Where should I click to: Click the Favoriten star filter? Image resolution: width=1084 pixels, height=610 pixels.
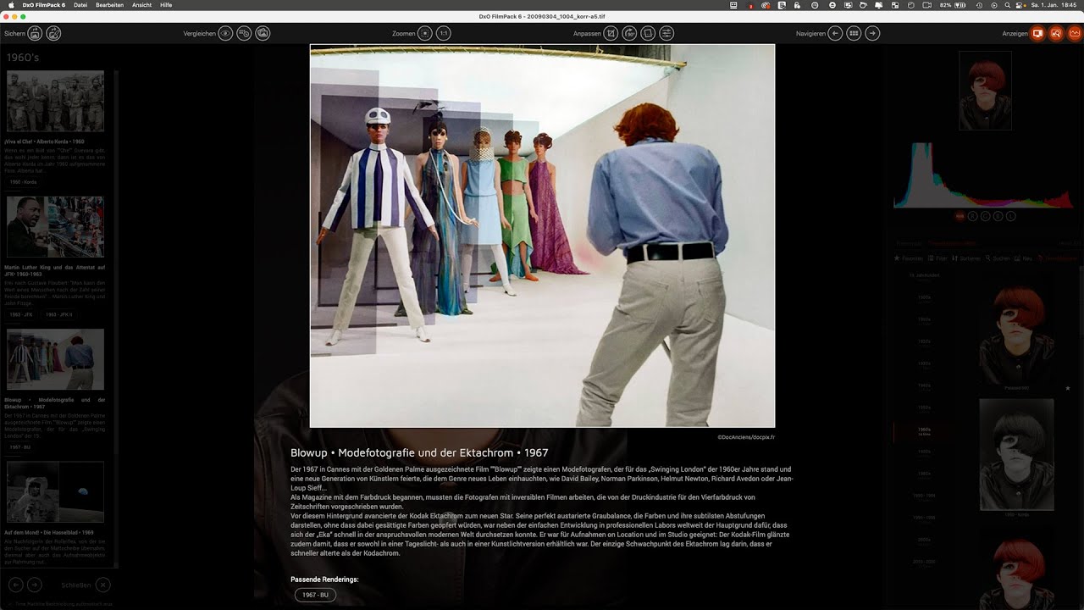[909, 258]
